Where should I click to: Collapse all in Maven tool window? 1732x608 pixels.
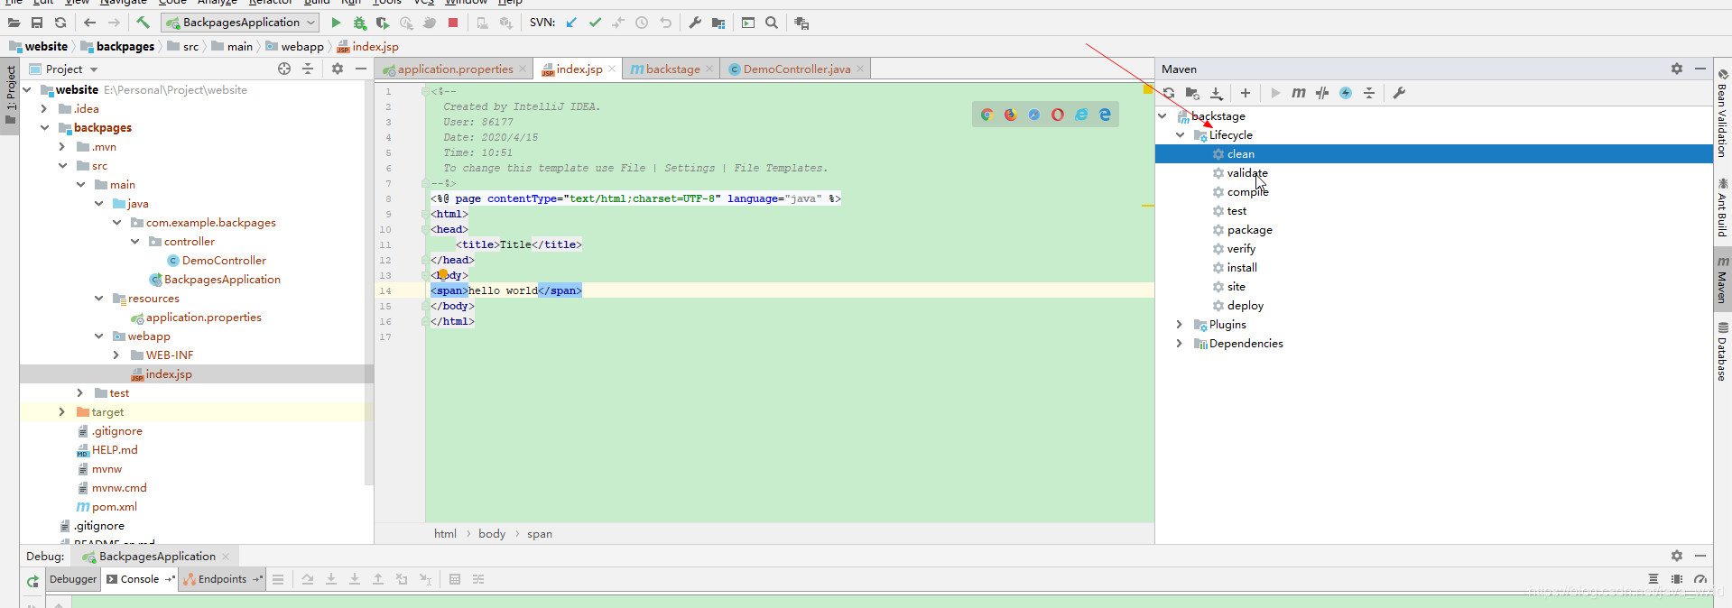(x=1369, y=93)
